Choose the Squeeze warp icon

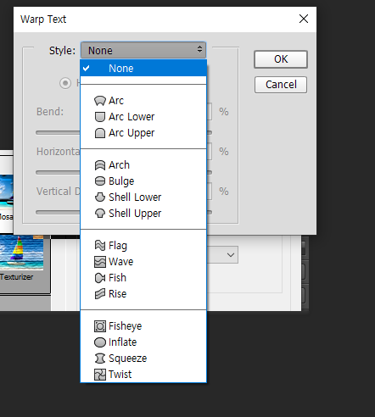[x=100, y=359]
